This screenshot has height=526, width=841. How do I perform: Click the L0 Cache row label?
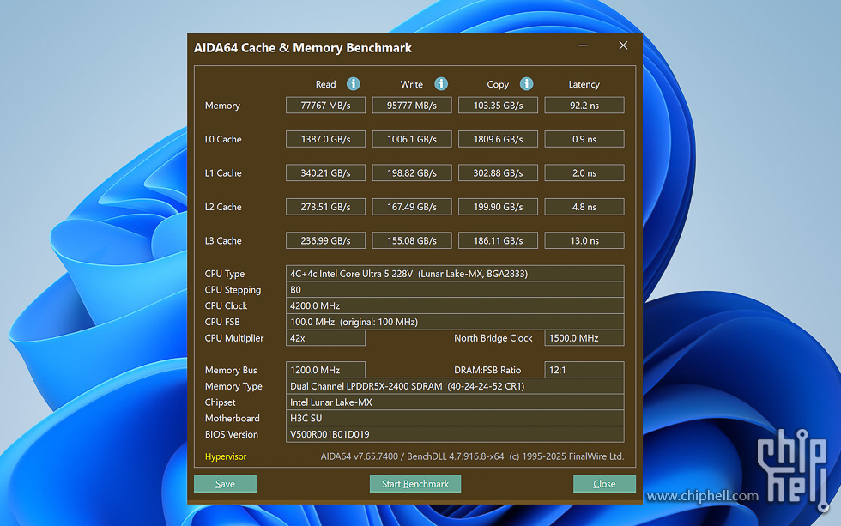(x=223, y=139)
